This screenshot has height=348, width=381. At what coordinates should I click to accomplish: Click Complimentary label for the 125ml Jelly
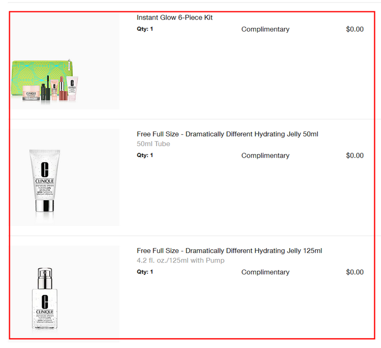[x=265, y=272]
